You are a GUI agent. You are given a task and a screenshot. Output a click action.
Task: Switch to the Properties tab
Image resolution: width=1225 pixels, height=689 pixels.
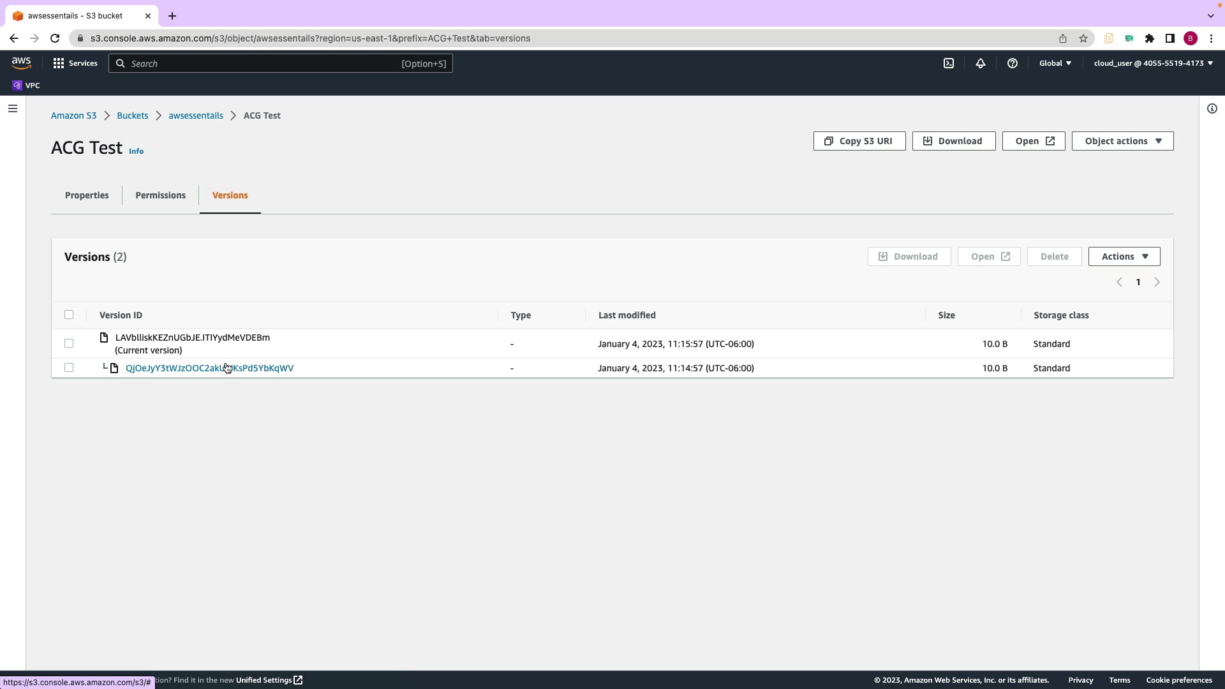(x=87, y=195)
